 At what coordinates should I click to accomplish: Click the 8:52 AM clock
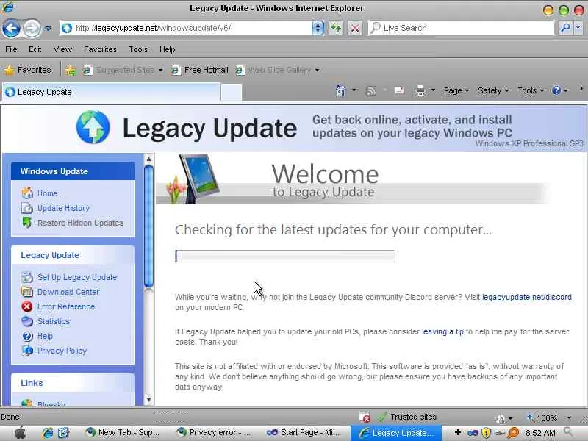[540, 433]
